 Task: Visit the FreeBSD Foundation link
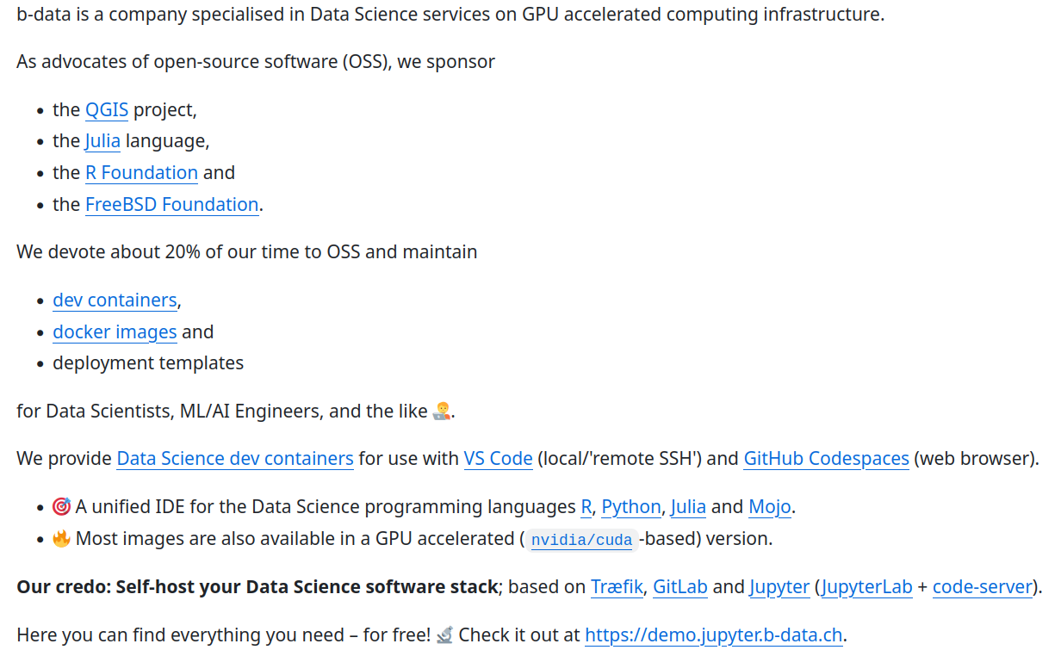pos(171,204)
